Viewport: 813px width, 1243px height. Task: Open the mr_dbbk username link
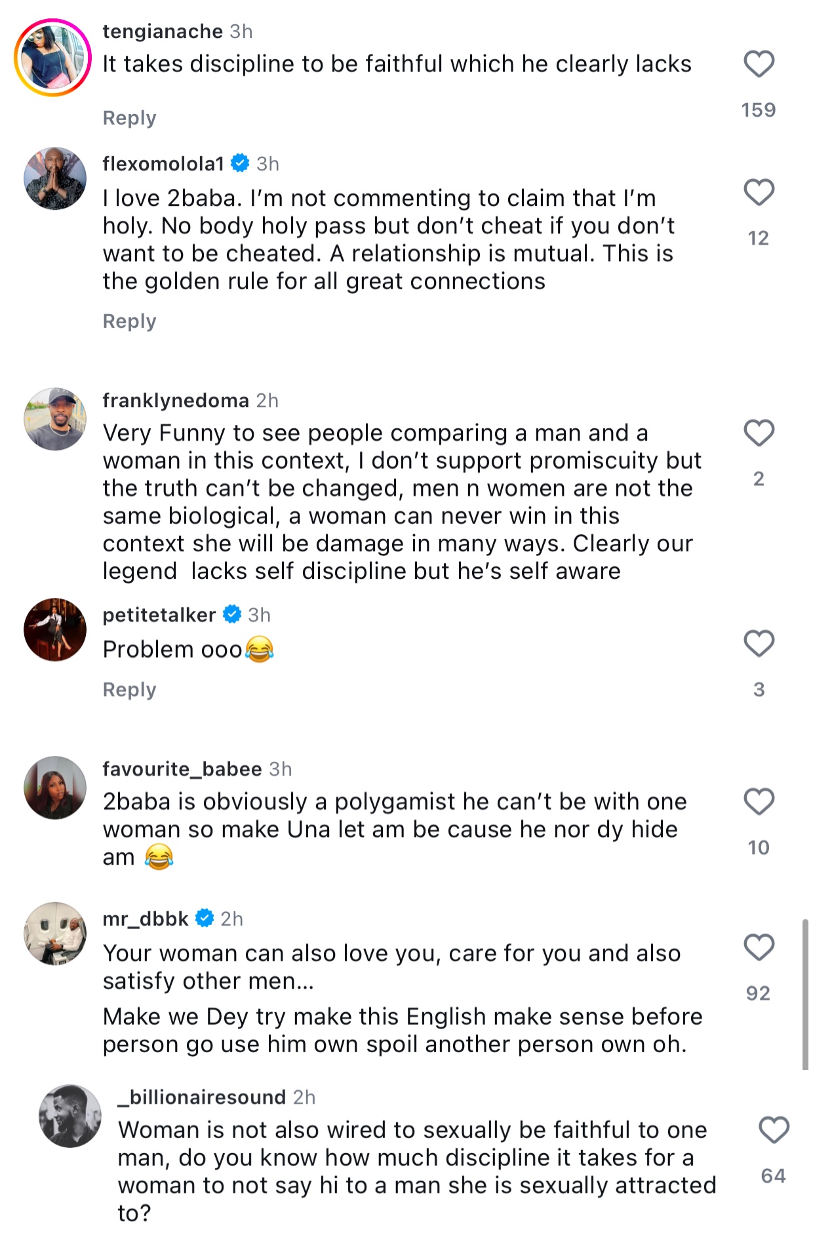coord(146,918)
